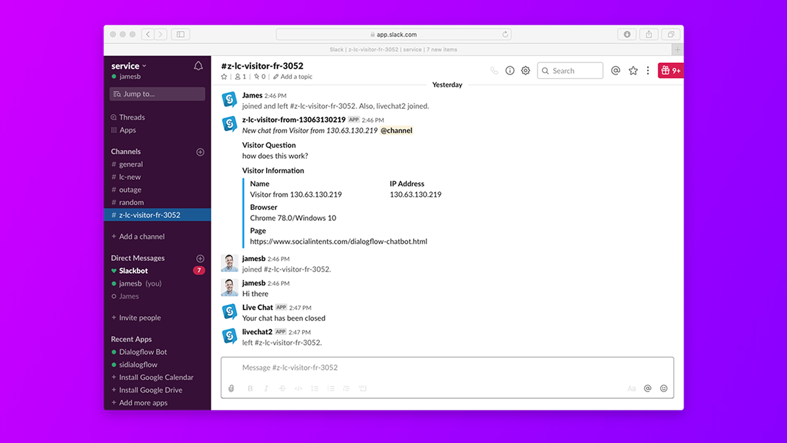Focus the Slack Search field
This screenshot has height=443, width=787.
pos(570,70)
